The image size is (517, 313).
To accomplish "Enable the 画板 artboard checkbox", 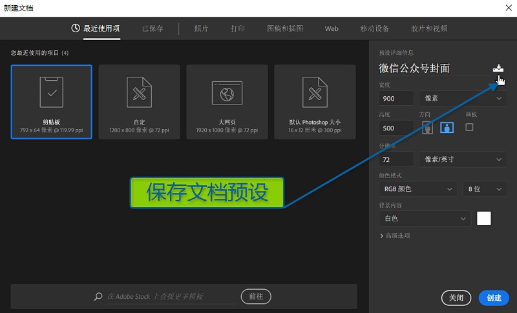I will point(469,127).
